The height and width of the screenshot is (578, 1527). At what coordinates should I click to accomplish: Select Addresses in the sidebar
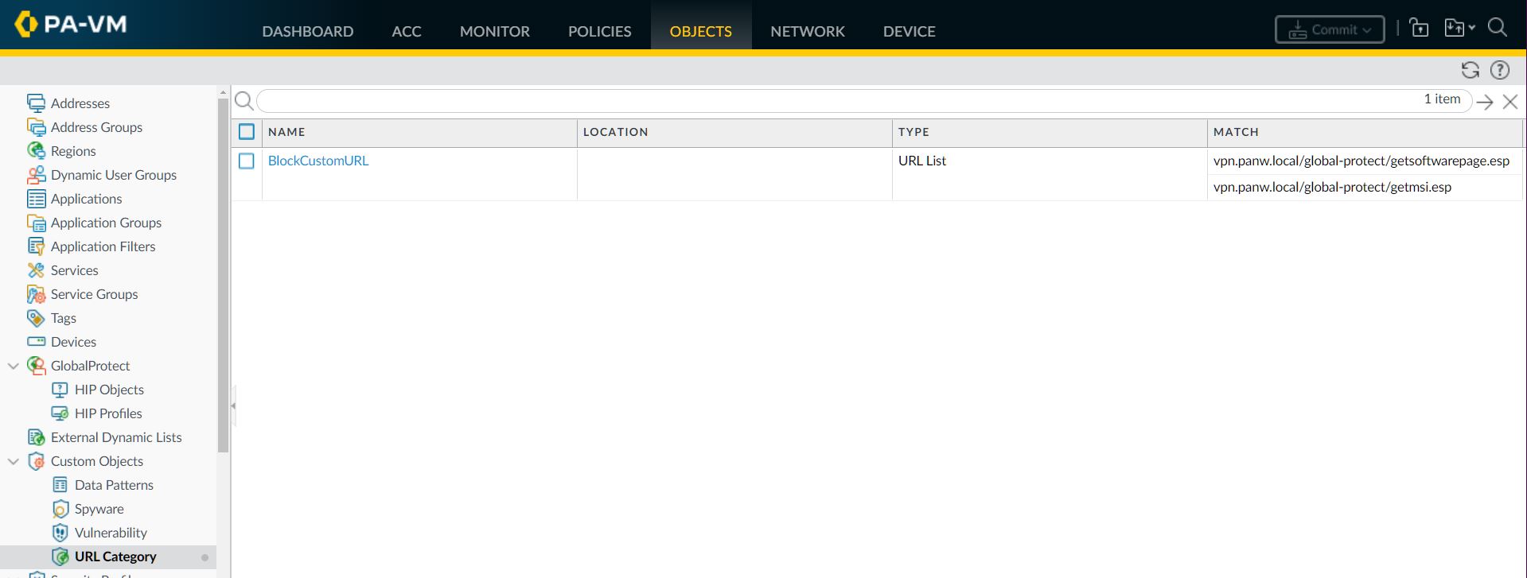(80, 103)
